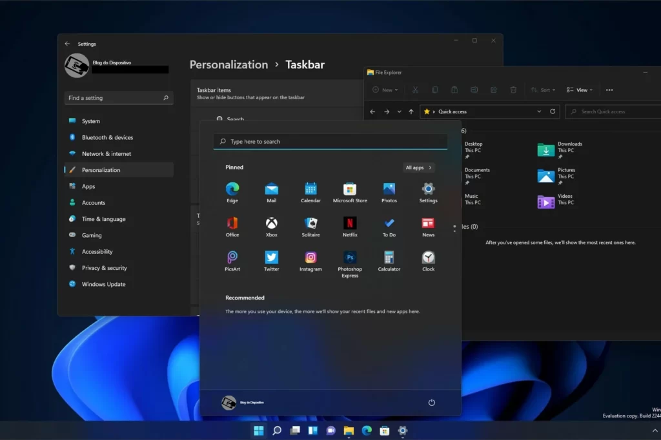
Task: Open Task View on taskbar
Action: 295,430
